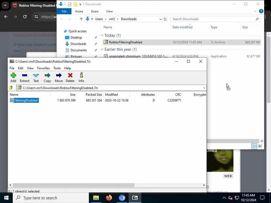Open Explorer help question mark icon
Viewport: 271px width, 203px height.
pos(261,11)
